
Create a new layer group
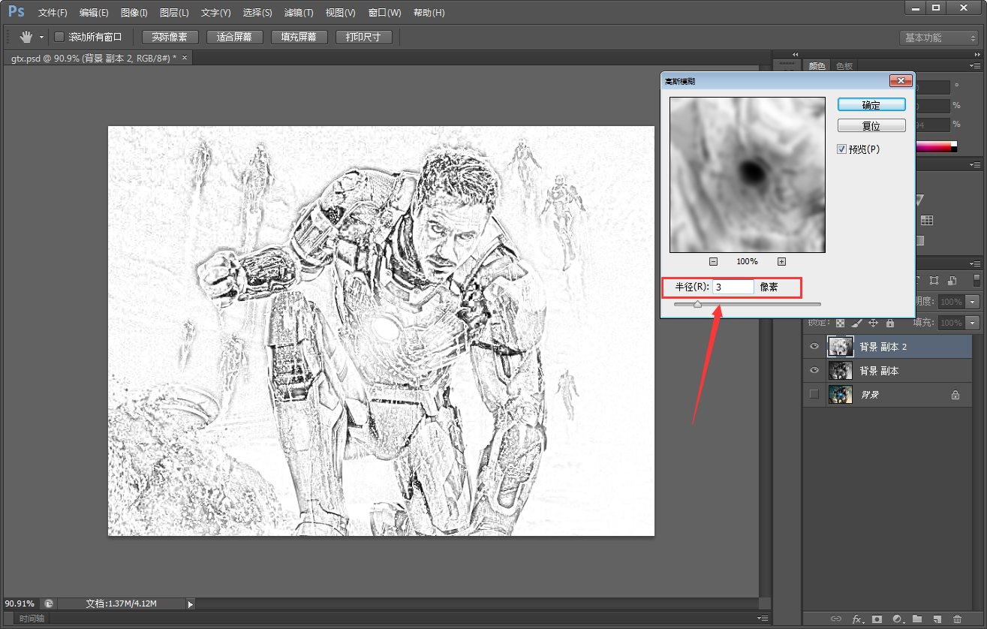917,619
